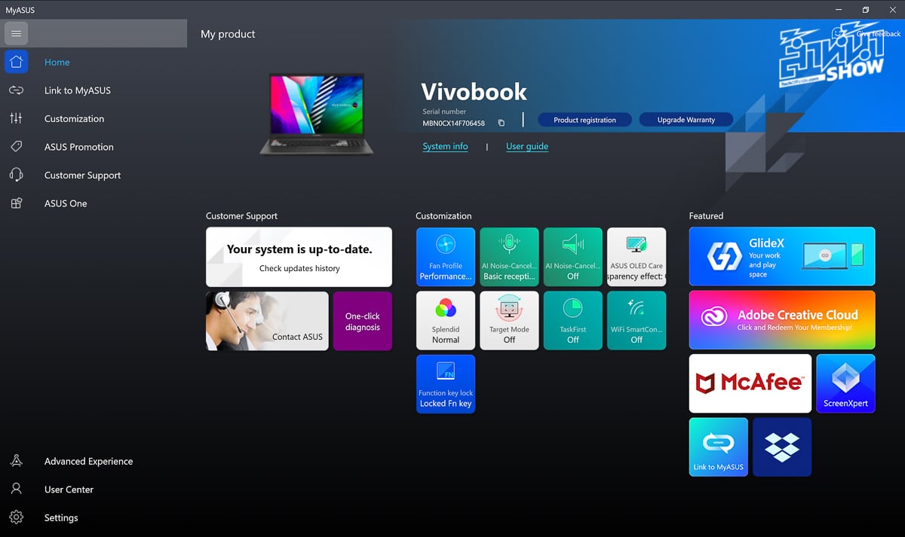Open the System info link

click(445, 146)
